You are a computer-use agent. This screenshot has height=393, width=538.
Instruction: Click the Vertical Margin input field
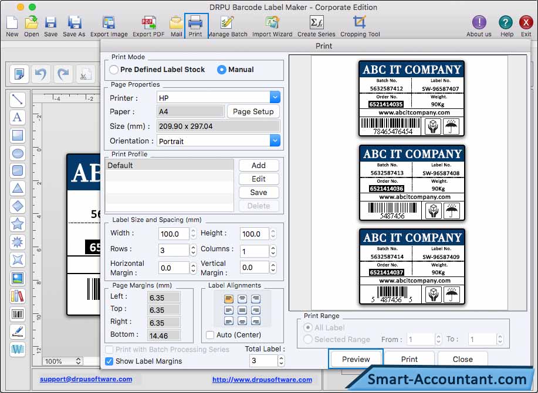pos(254,267)
